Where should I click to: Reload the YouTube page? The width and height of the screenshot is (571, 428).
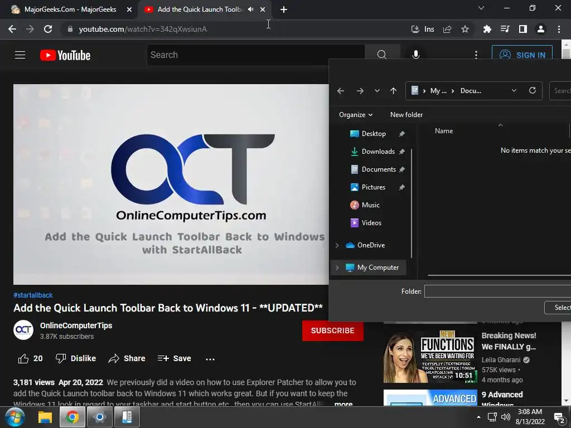pyautogui.click(x=48, y=29)
